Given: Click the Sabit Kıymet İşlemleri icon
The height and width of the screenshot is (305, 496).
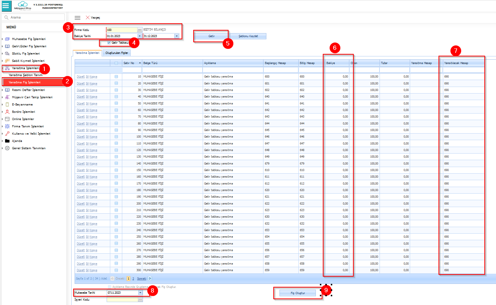Looking at the screenshot, I should point(7,61).
